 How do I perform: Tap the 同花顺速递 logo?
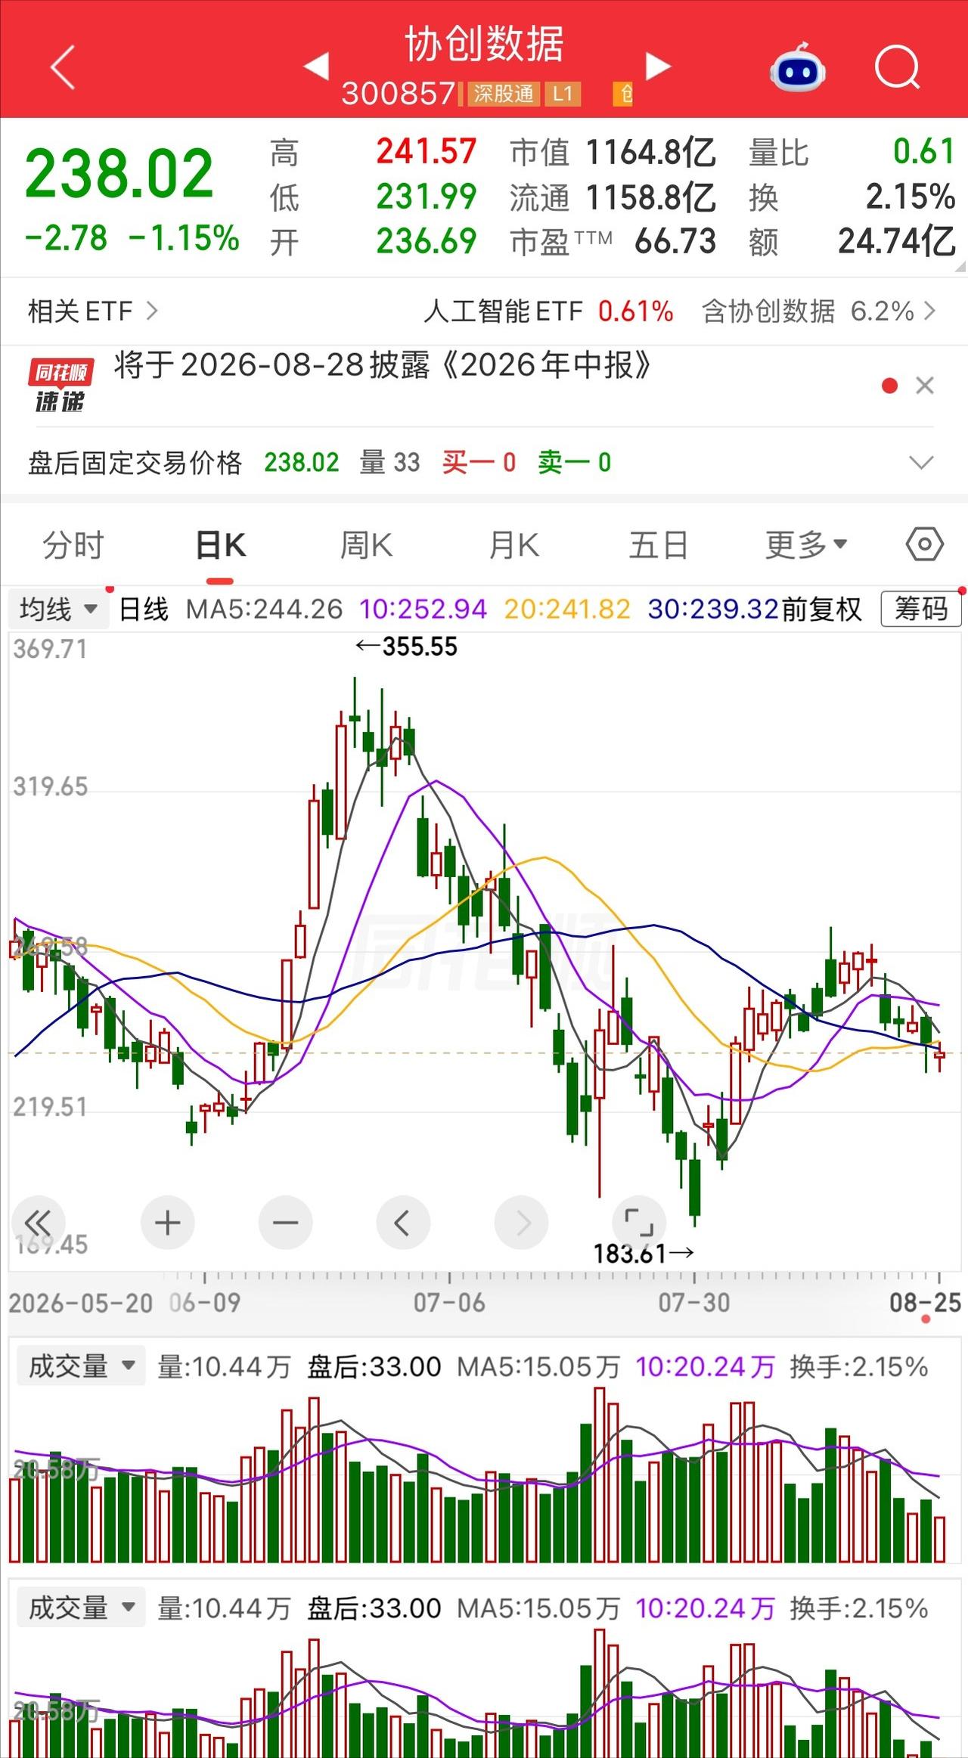[x=60, y=386]
